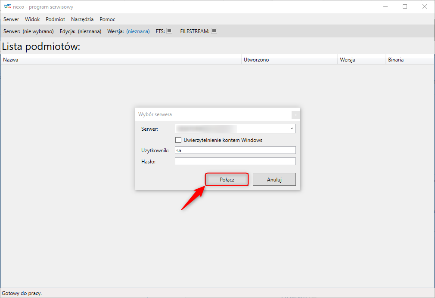Open the Pomoc menu
Image resolution: width=435 pixels, height=298 pixels.
(107, 19)
